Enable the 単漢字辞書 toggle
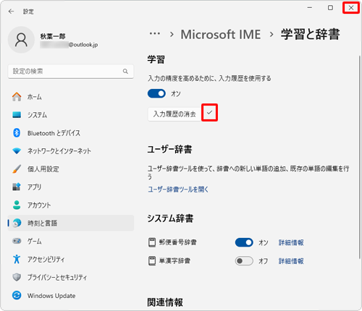 point(244,261)
